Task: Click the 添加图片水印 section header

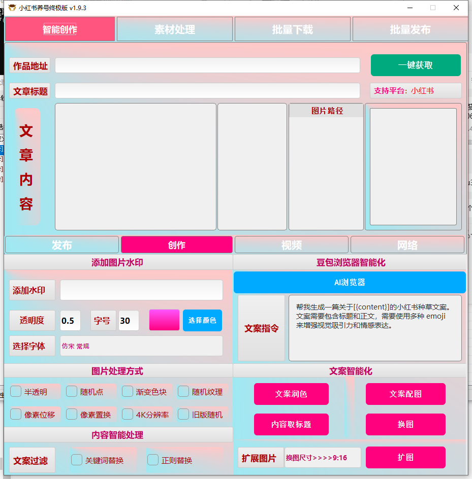Action: 117,262
